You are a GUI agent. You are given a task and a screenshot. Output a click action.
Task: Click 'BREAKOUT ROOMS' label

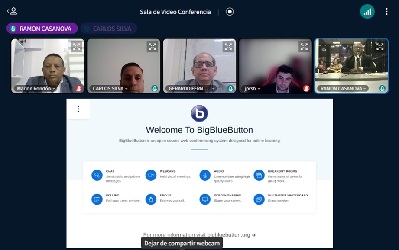point(282,171)
